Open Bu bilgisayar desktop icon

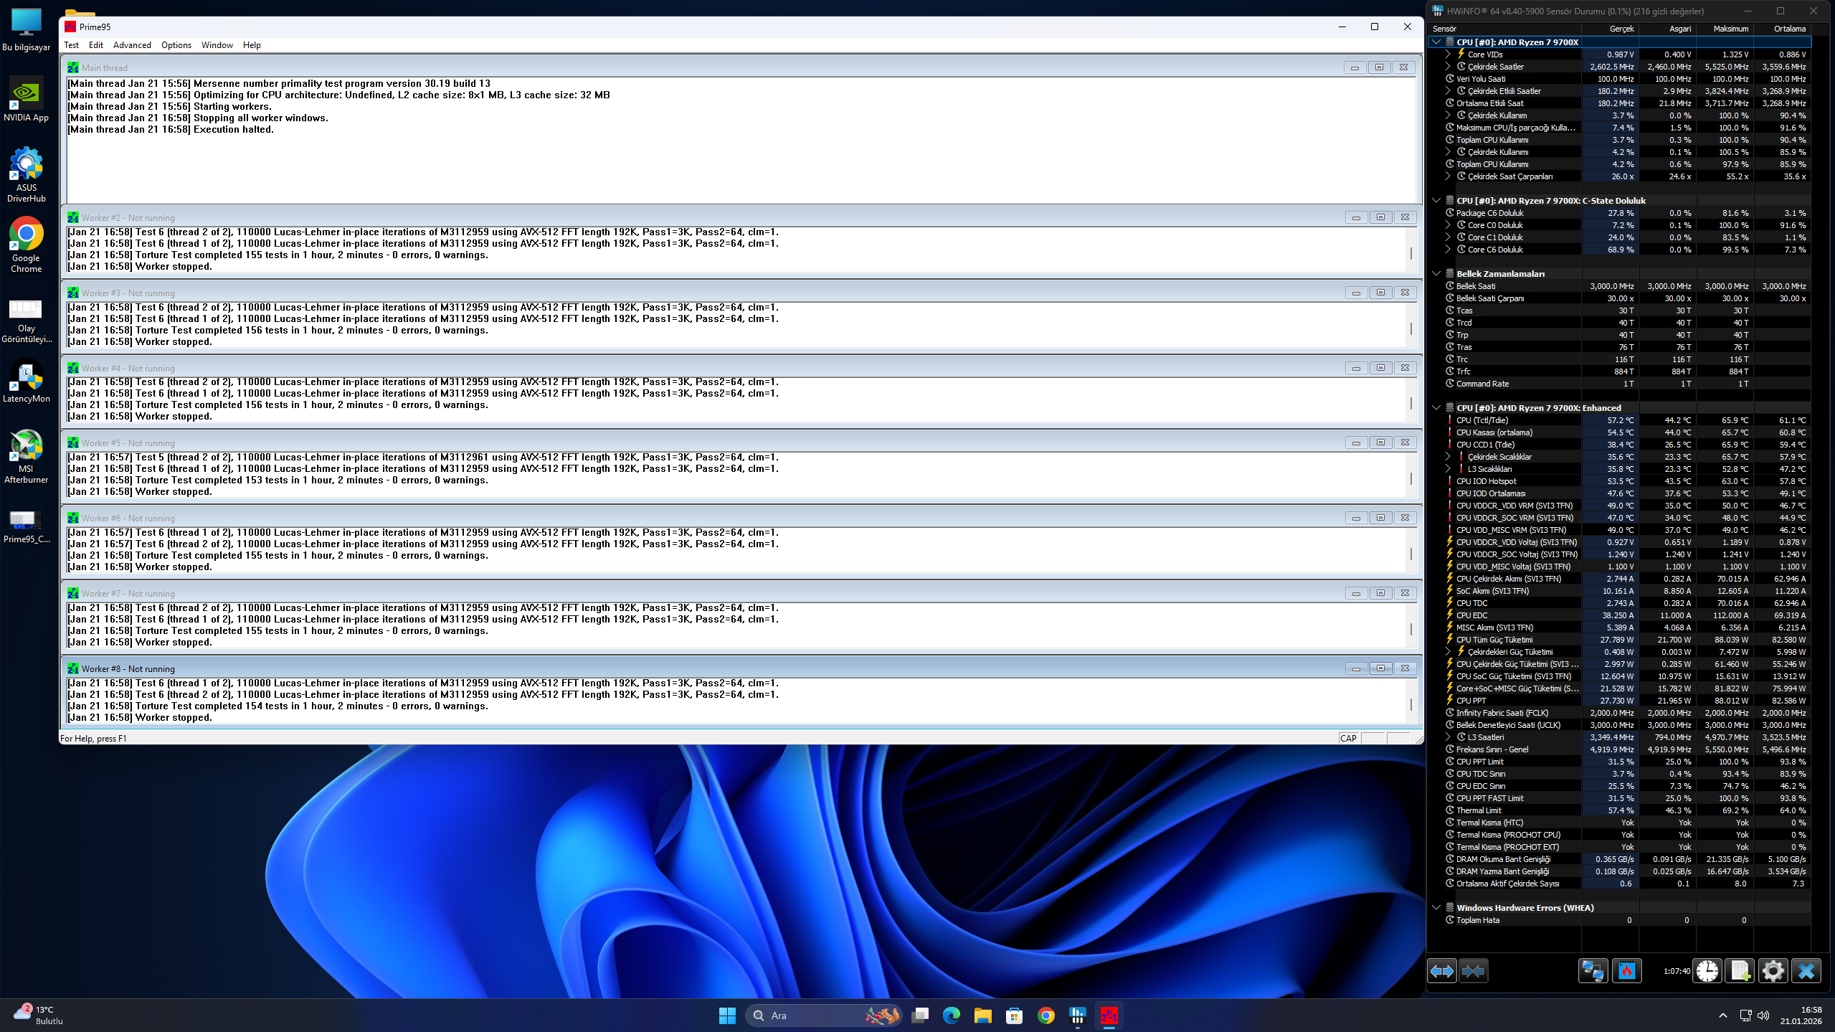coord(27,29)
